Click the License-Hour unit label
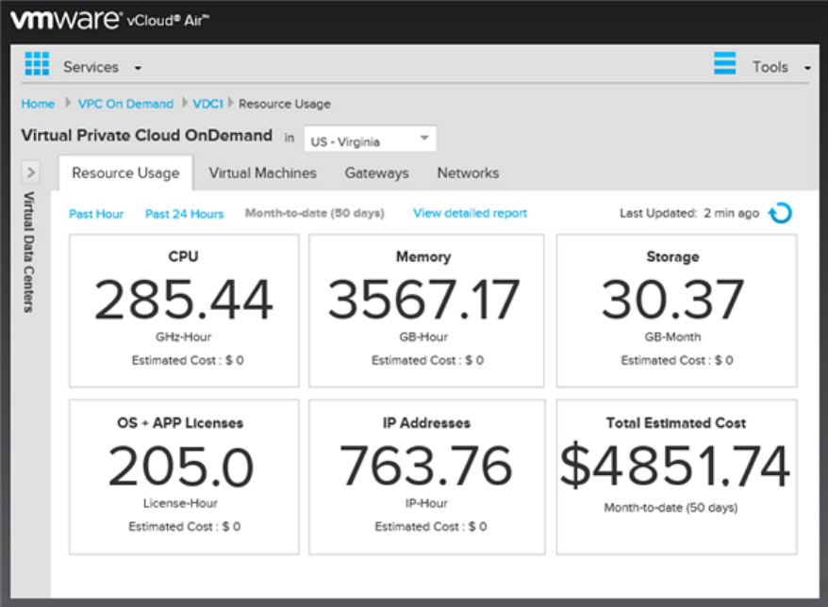This screenshot has width=828, height=607. (180, 503)
